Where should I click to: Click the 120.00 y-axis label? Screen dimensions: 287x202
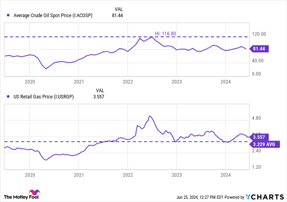(259, 34)
